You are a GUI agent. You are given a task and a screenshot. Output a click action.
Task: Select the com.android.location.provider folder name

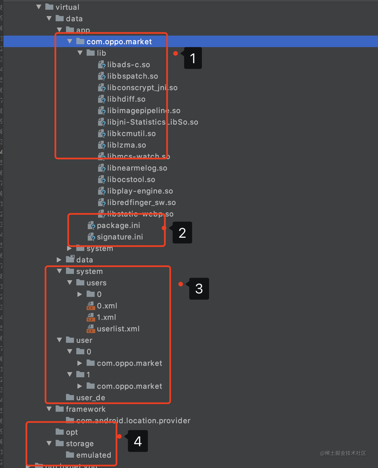coord(133,421)
